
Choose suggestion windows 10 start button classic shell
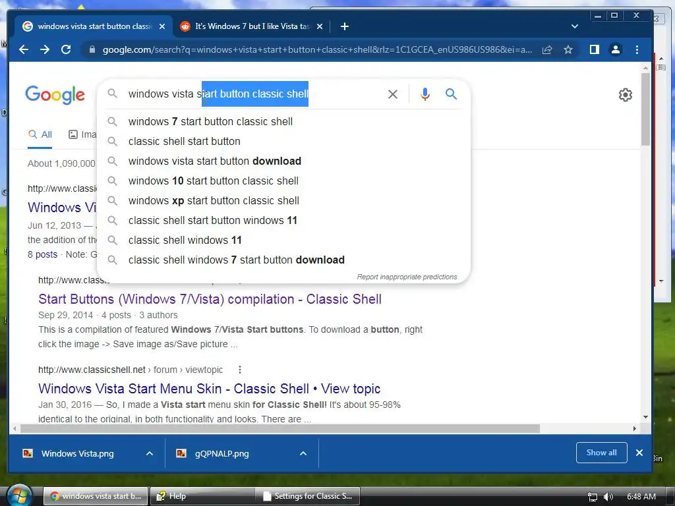tap(283, 181)
